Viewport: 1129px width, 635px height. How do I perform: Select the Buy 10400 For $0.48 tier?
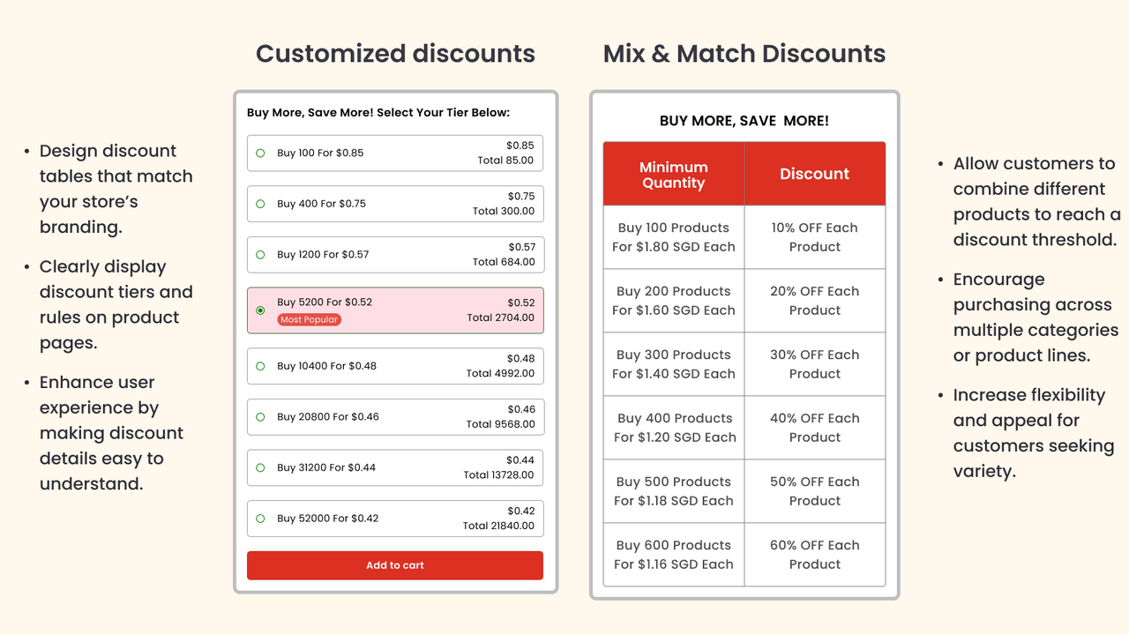(x=395, y=366)
